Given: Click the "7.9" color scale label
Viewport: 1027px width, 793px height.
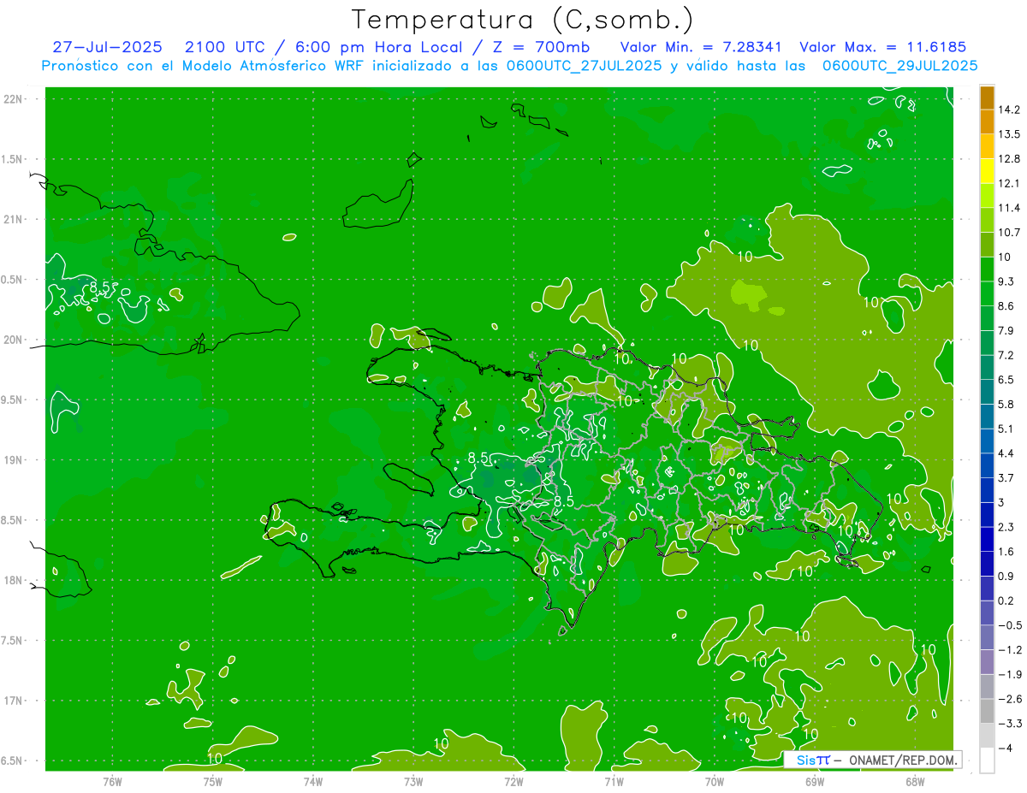Looking at the screenshot, I should (1006, 330).
